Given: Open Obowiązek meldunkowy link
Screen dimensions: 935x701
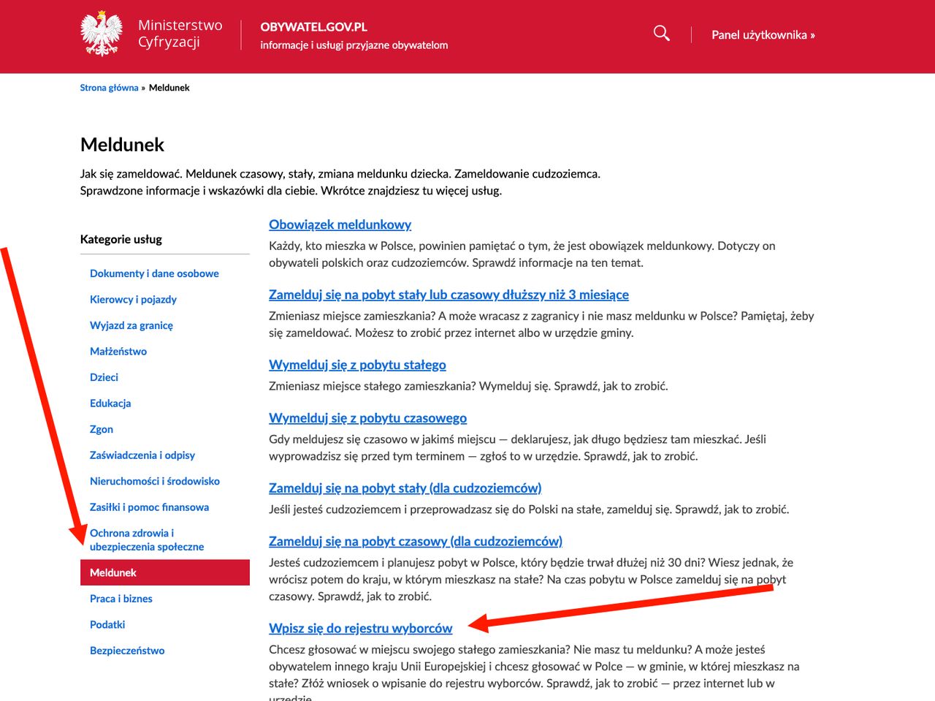Looking at the screenshot, I should click(x=340, y=224).
